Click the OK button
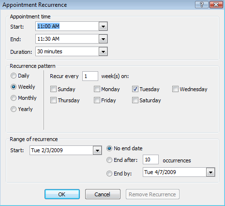The height and width of the screenshot is (206, 225). pyautogui.click(x=62, y=194)
